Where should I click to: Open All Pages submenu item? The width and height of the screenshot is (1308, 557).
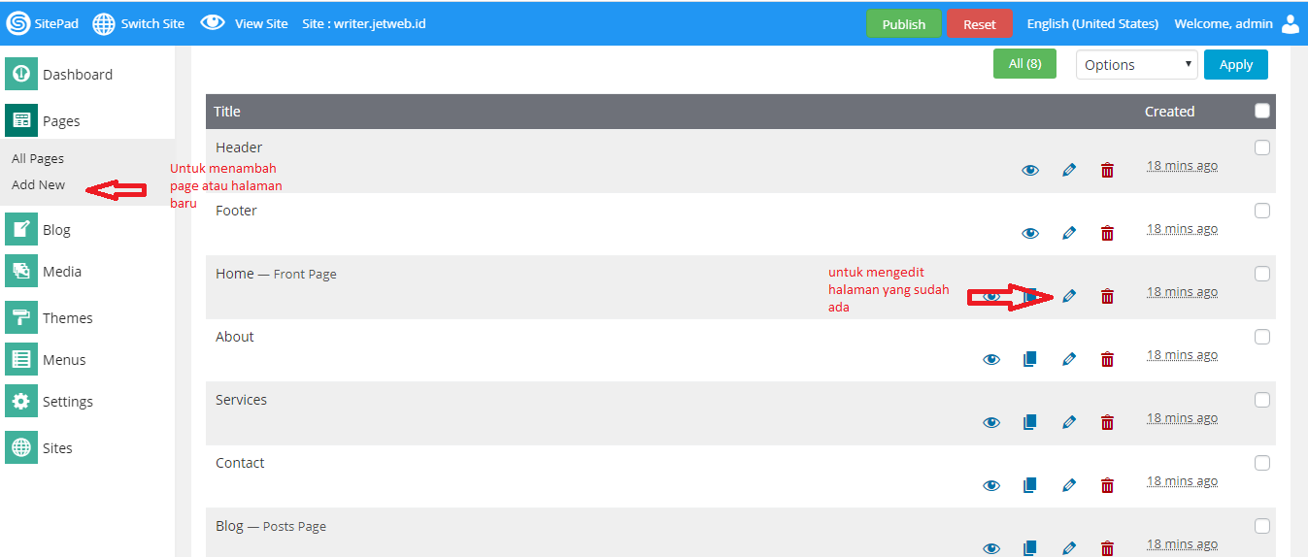(38, 158)
